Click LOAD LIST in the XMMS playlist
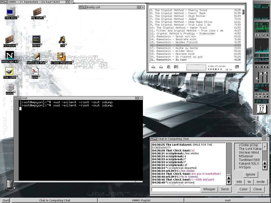 click(237, 67)
